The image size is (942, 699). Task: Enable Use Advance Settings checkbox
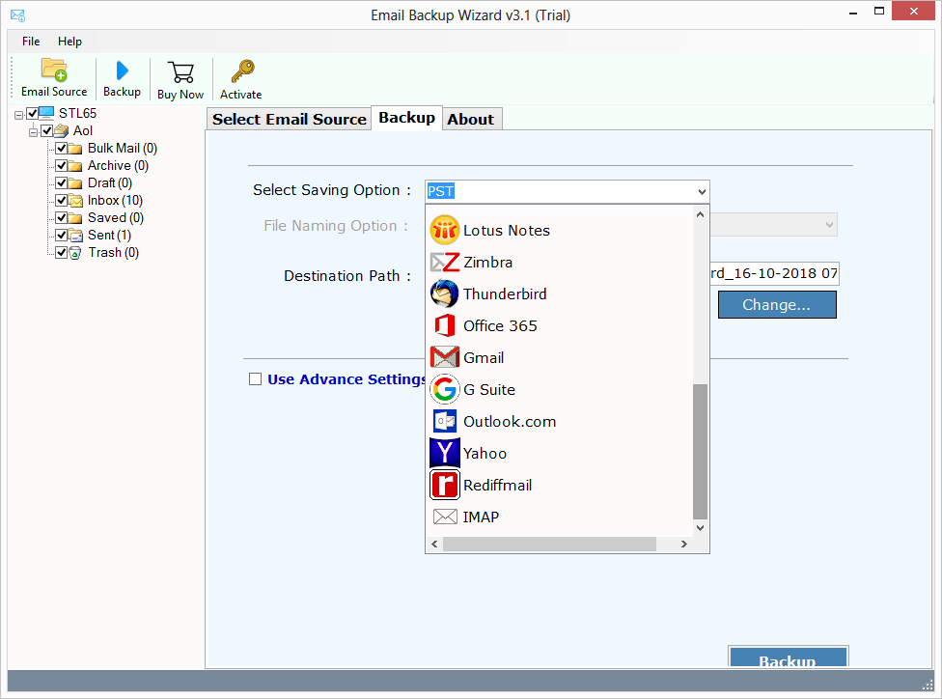pyautogui.click(x=256, y=379)
